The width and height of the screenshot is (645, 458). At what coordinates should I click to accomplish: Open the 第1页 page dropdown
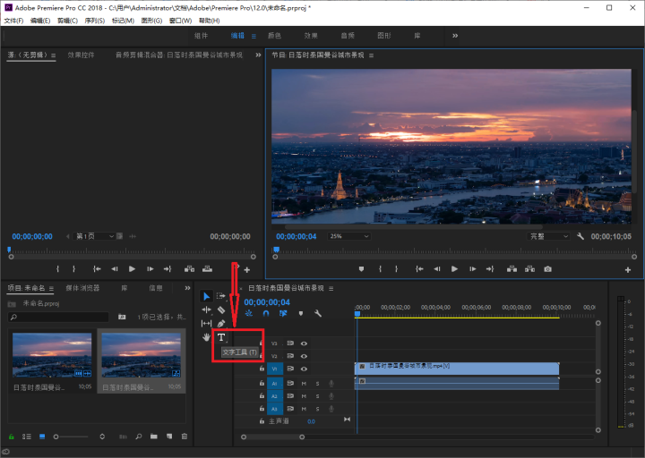pos(95,236)
